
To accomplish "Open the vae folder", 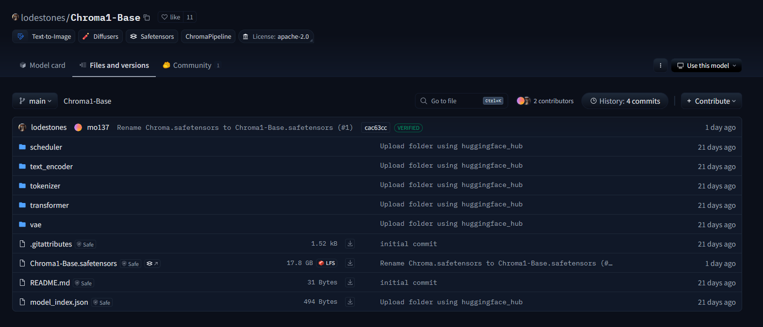I will [36, 224].
